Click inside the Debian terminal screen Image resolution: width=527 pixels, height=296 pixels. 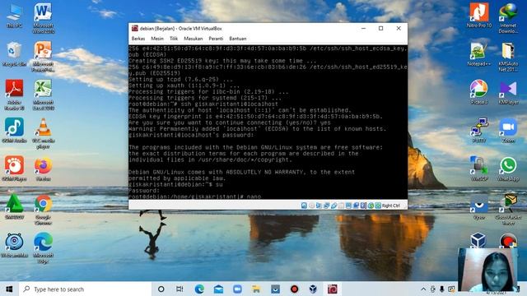coord(268,123)
